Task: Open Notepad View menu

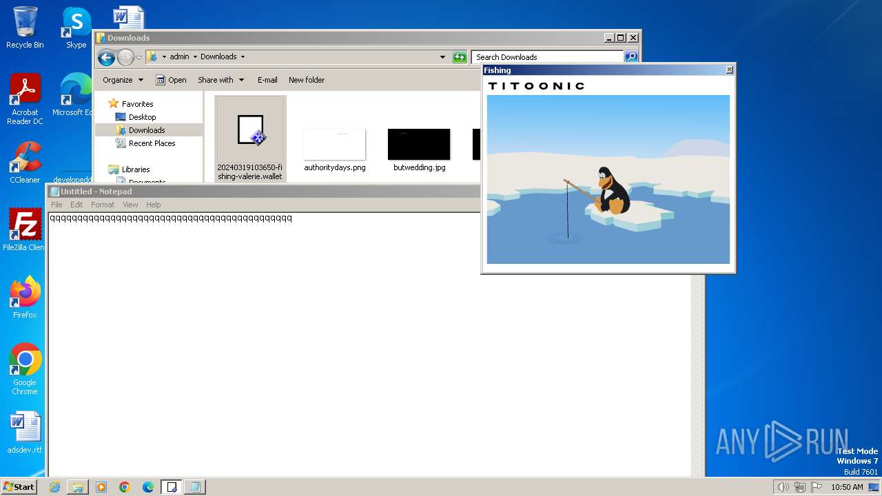Action: click(x=130, y=205)
